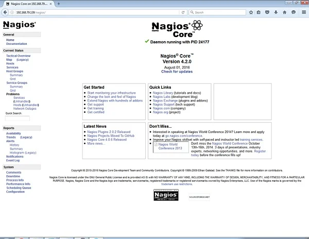
Task: Open Histogram (Legacy) report
Action: click(x=23, y=152)
